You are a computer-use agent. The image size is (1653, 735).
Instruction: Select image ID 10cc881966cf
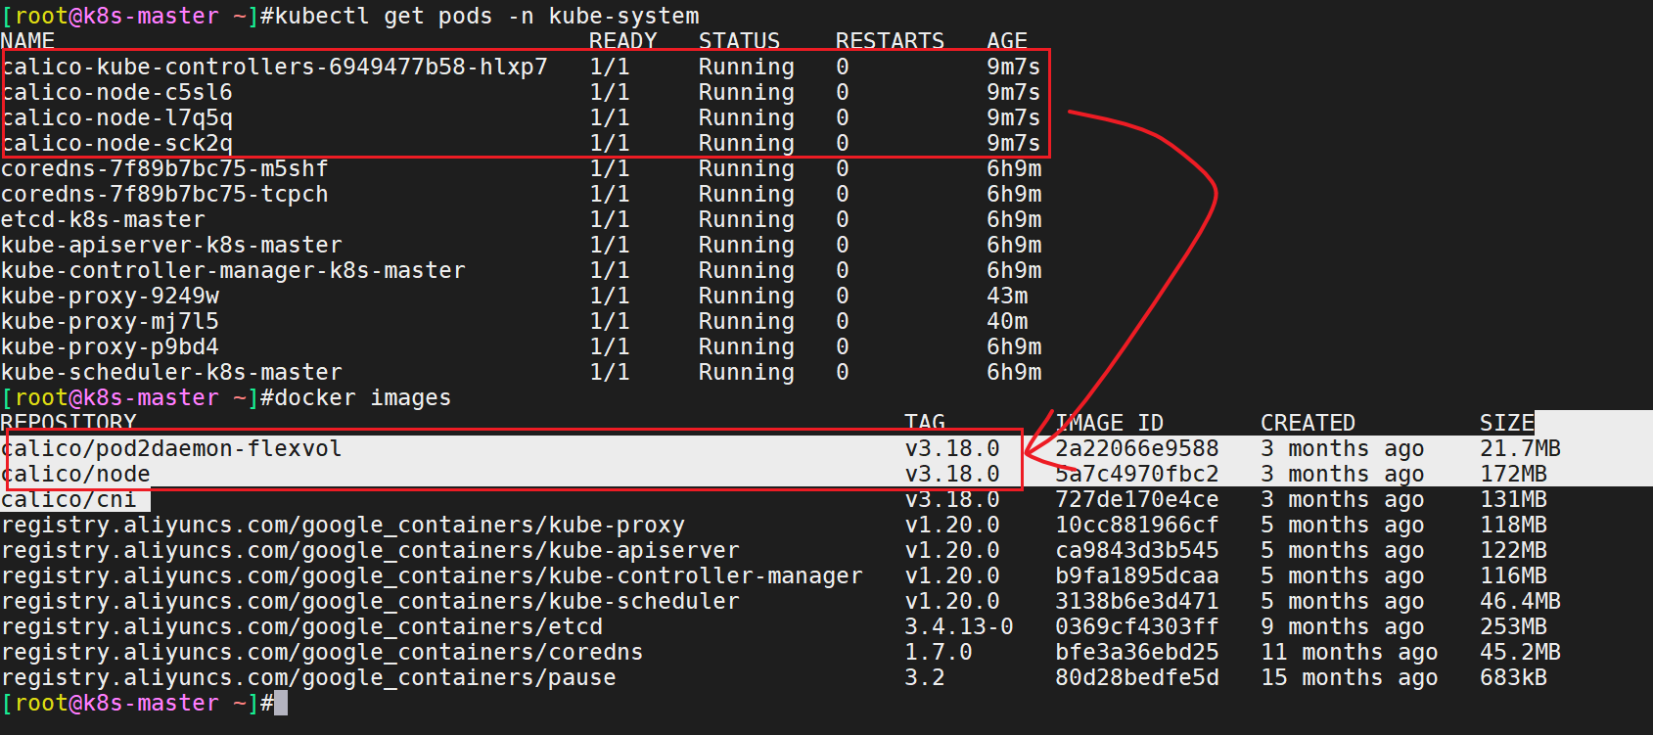pyautogui.click(x=1137, y=525)
